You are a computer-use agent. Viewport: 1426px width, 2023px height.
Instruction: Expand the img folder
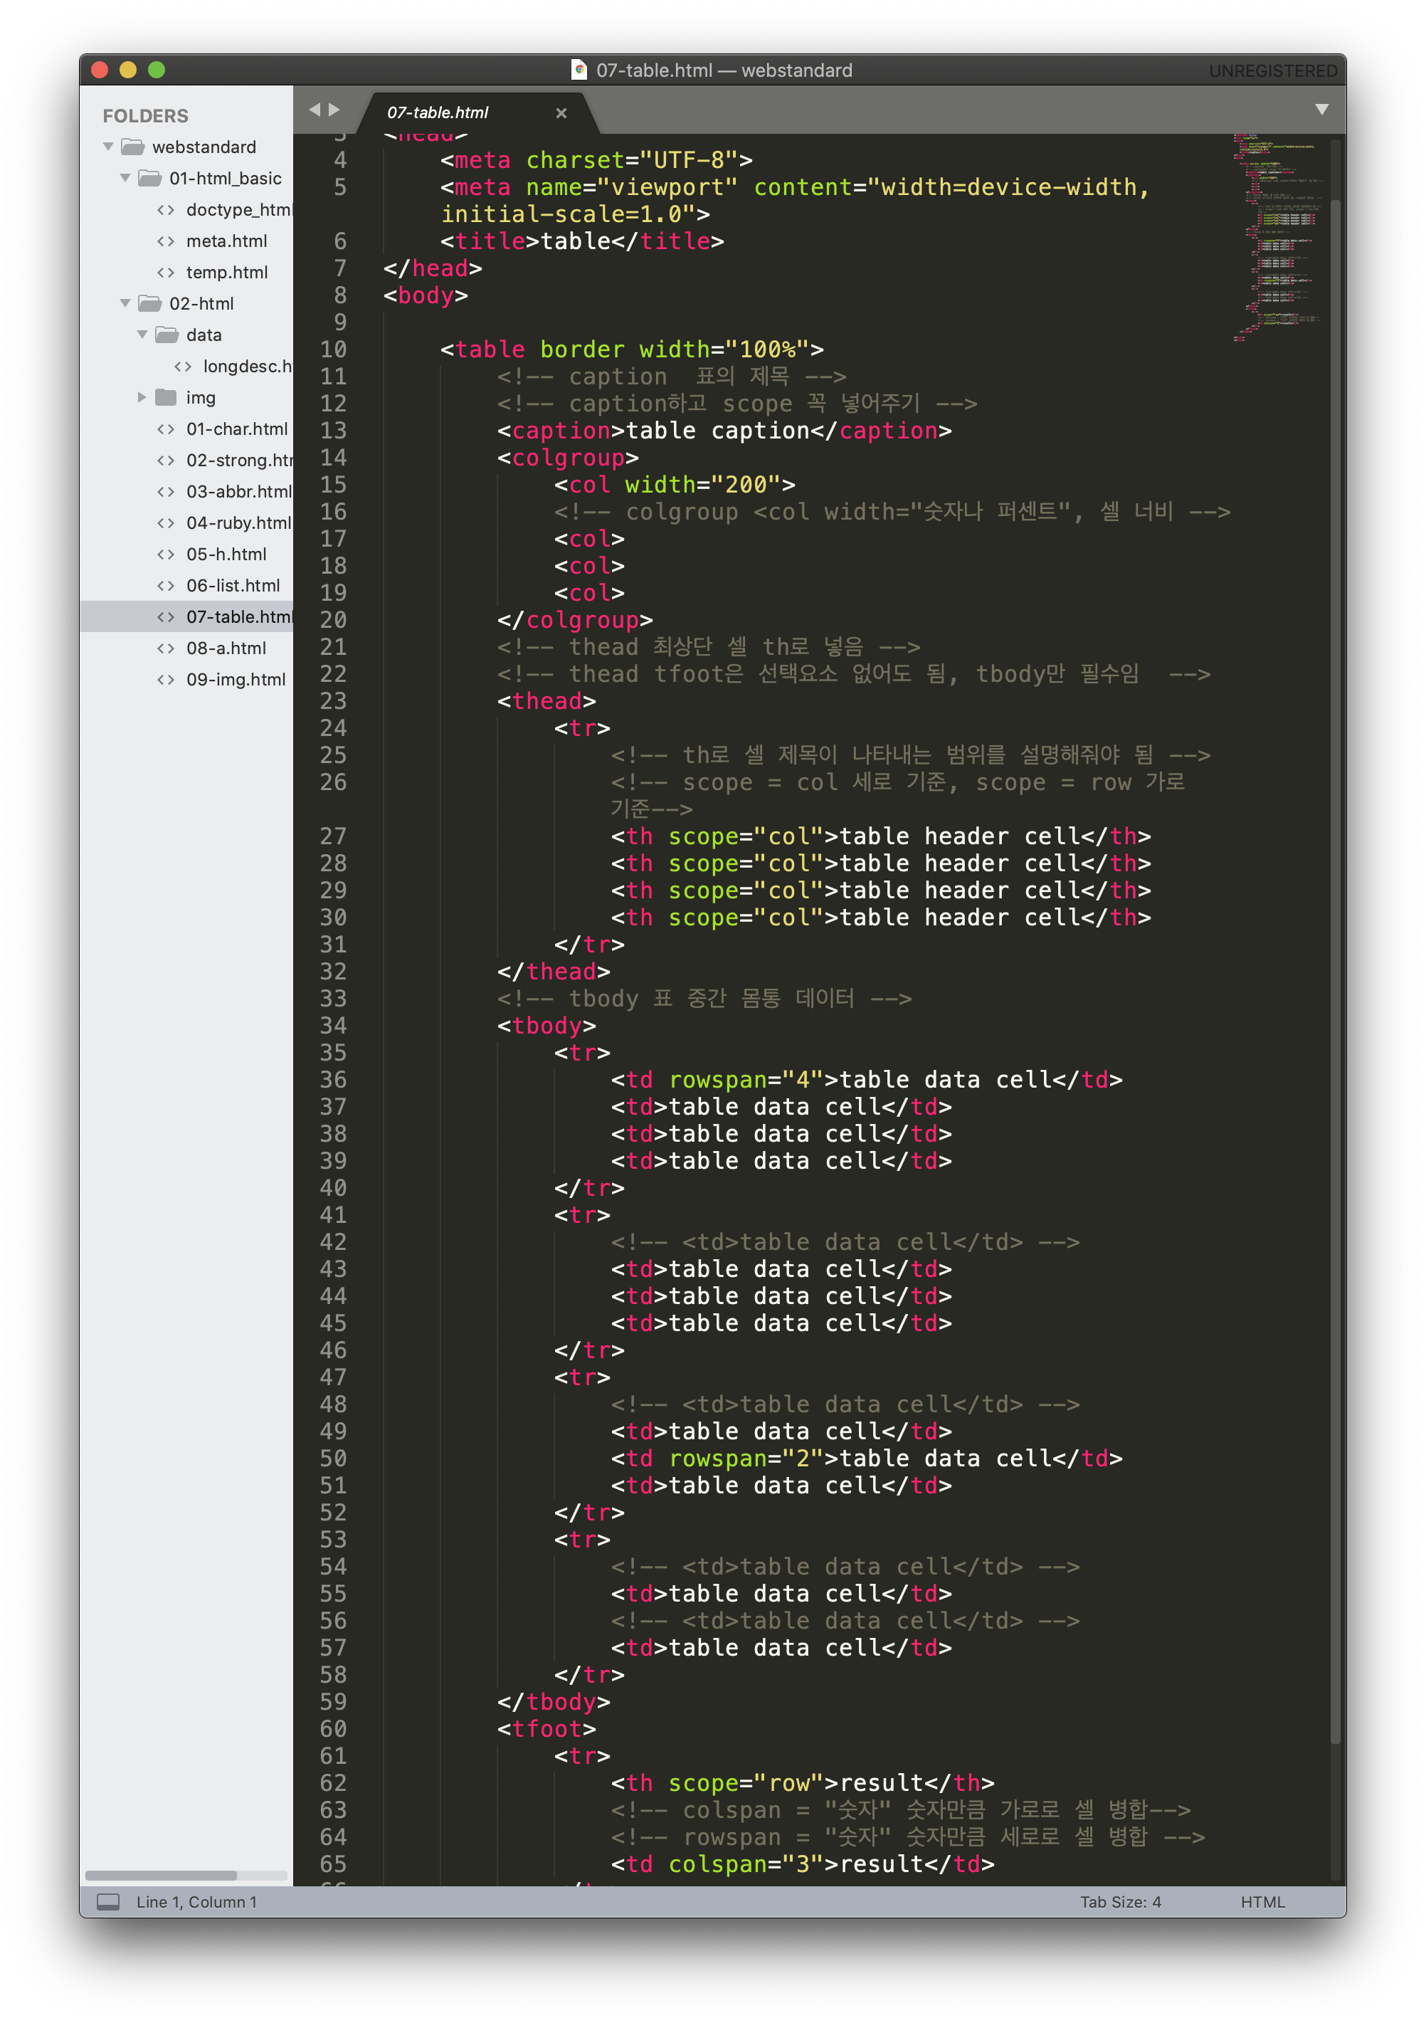click(142, 397)
